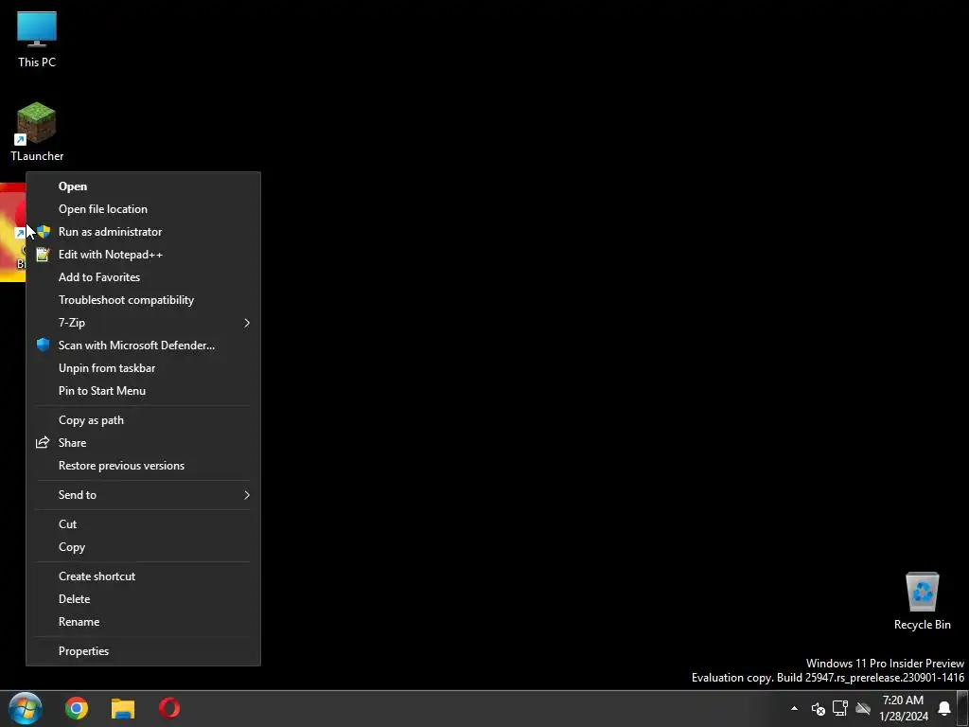Choose Delete from the context menu
The width and height of the screenshot is (969, 727).
click(x=143, y=599)
